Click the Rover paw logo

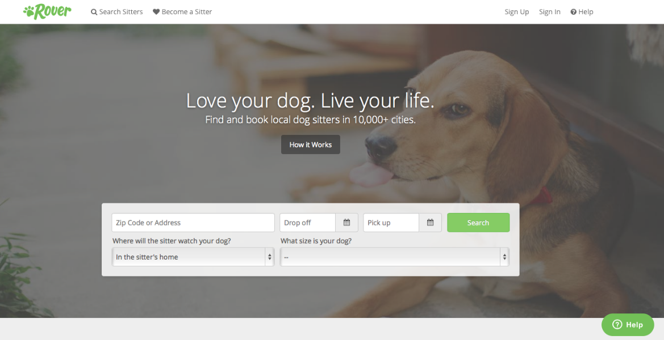click(x=47, y=11)
